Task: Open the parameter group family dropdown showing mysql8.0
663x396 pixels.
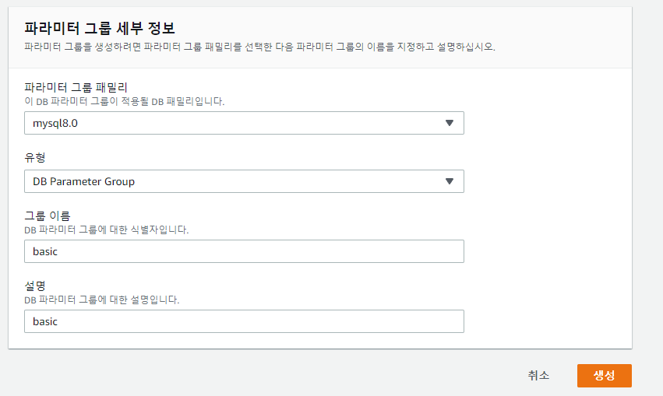Action: coord(244,123)
